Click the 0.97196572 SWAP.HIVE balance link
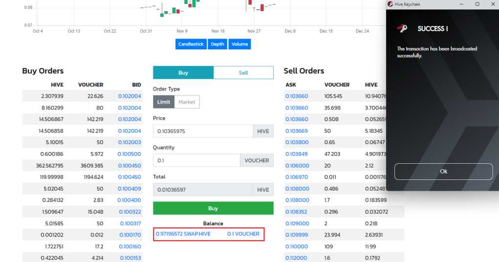 click(183, 234)
